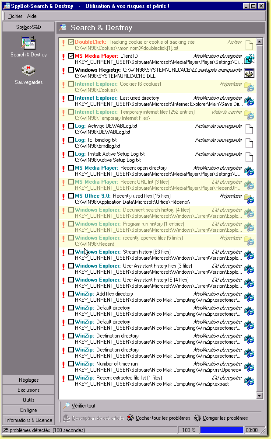Click the file icon on DoubleClick row
271x439 pixels.
(249, 45)
